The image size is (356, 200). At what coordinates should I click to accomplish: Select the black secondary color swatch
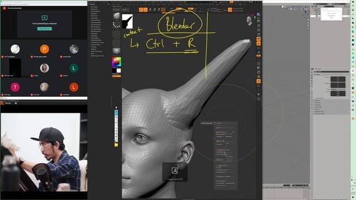point(114,71)
